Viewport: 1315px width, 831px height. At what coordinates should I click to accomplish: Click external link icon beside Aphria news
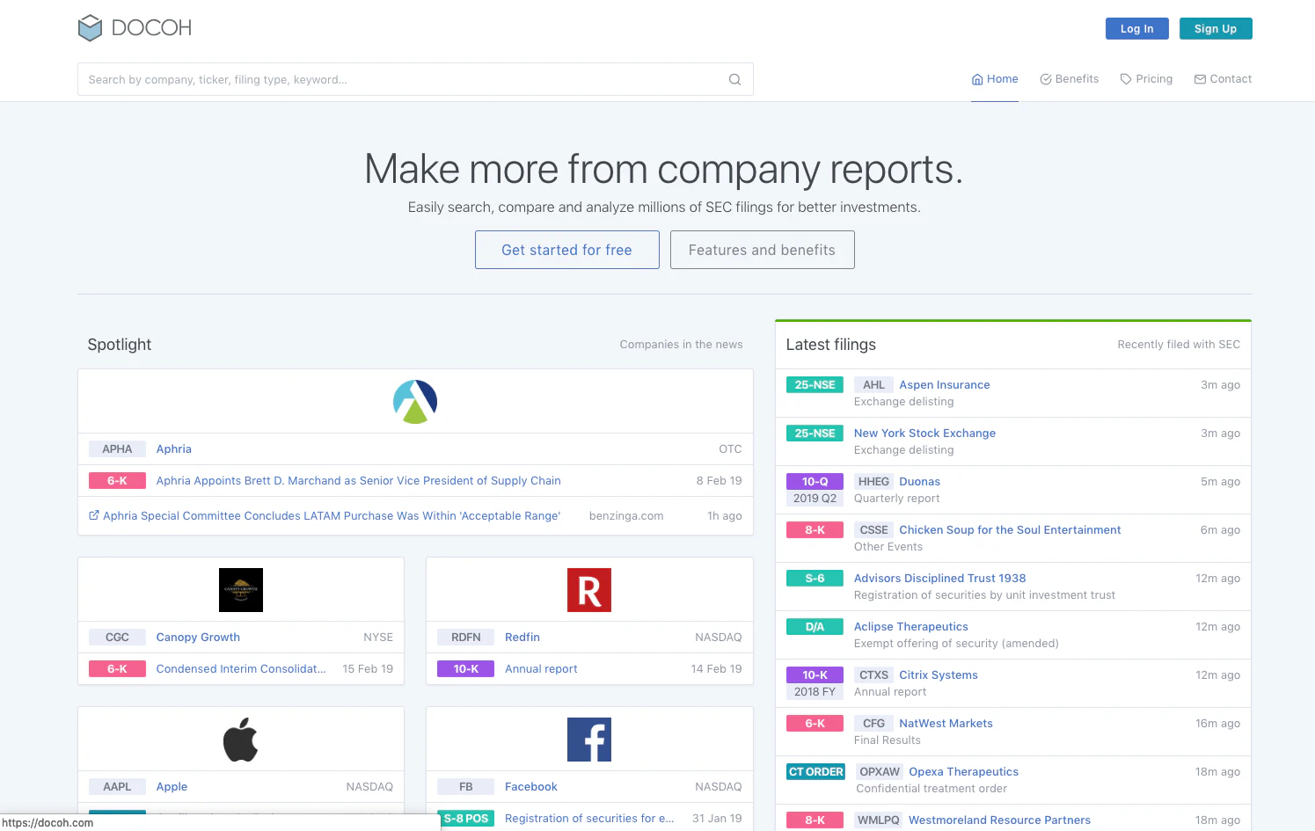[x=94, y=515]
